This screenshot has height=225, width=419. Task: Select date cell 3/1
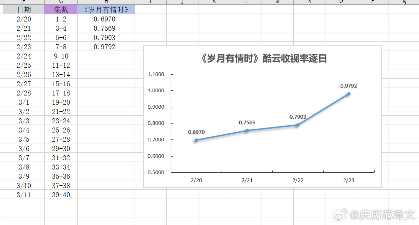pyautogui.click(x=24, y=102)
